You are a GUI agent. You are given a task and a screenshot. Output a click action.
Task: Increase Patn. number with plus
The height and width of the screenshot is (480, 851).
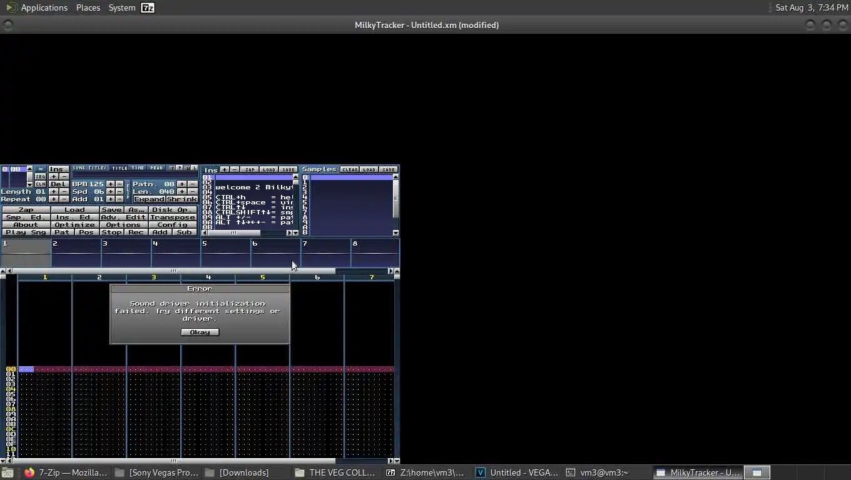tap(182, 184)
